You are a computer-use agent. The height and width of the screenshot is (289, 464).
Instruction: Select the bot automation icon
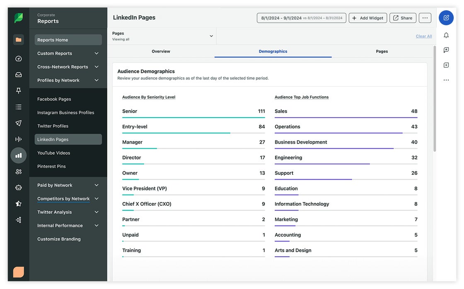[18, 187]
